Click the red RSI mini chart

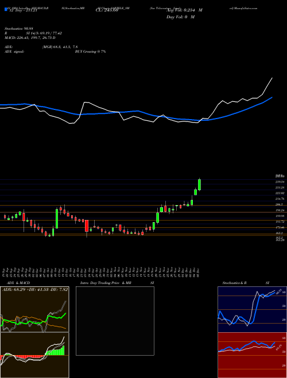pyautogui.click(x=252, y=355)
